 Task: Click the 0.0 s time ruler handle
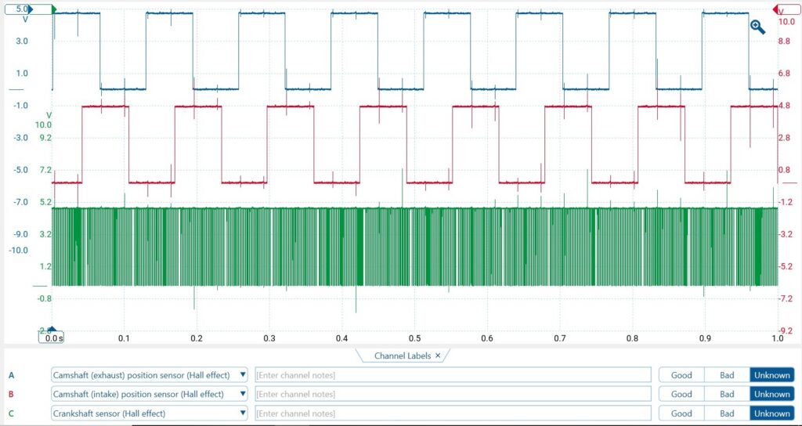(52, 337)
